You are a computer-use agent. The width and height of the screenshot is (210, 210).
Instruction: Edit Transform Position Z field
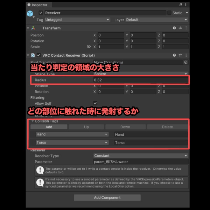tap(175, 35)
